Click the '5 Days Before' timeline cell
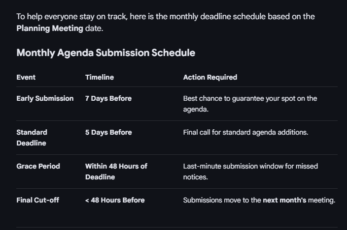 (x=108, y=132)
